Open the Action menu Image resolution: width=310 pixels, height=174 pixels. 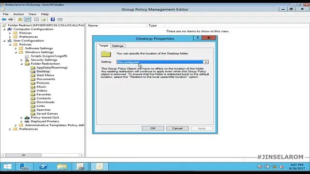click(18, 14)
